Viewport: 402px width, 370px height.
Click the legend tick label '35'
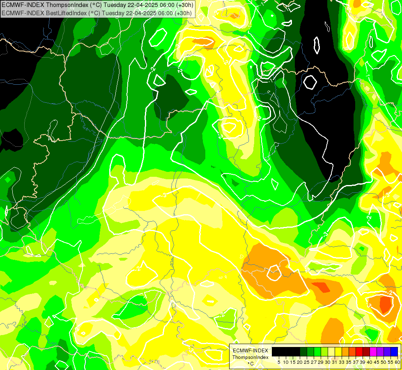(349, 362)
